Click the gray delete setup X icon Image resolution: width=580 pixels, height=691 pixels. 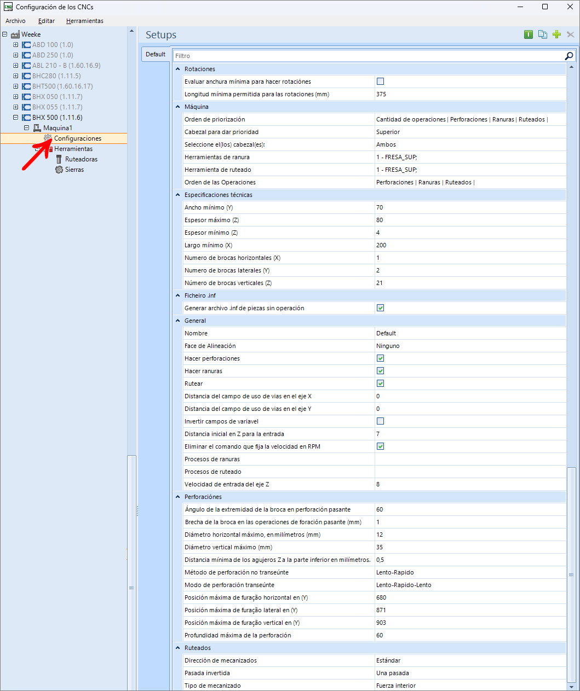point(571,34)
